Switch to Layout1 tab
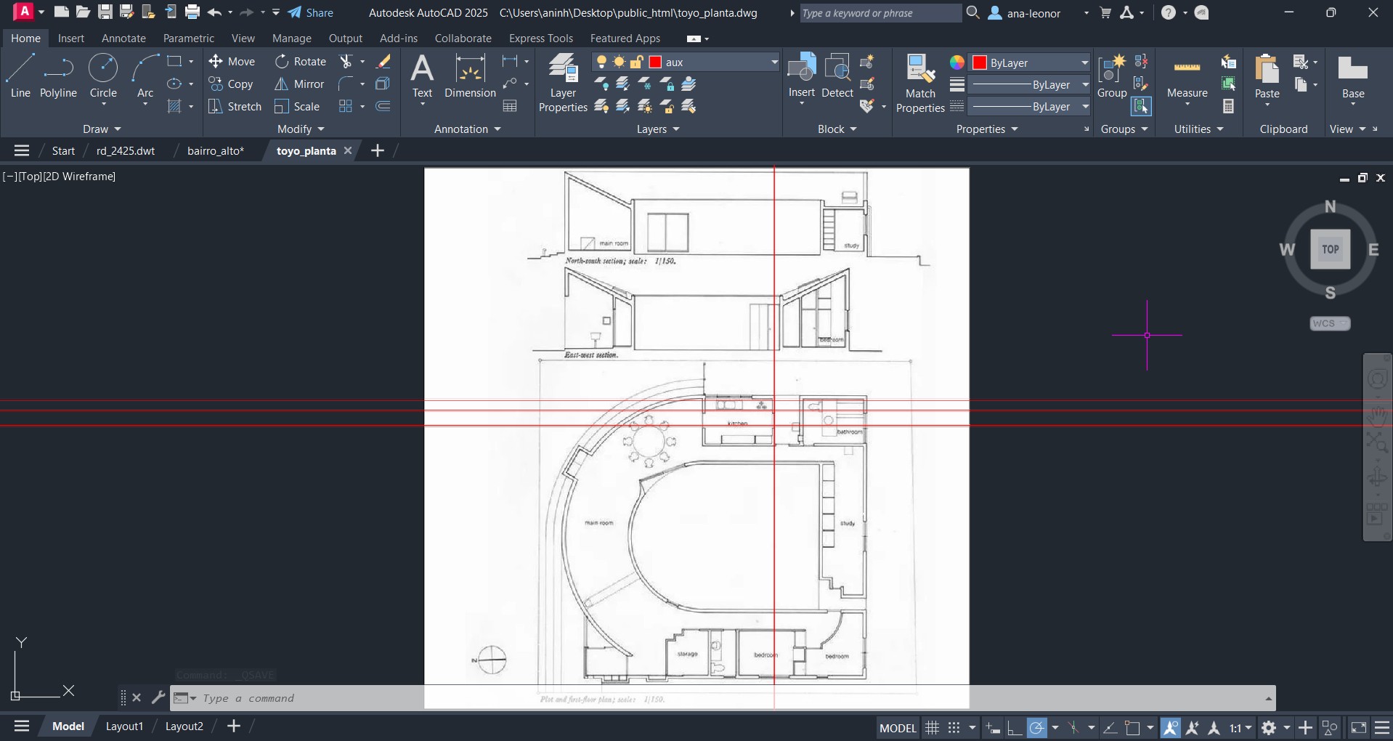Screen dimensions: 1393x741 pyautogui.click(x=124, y=726)
